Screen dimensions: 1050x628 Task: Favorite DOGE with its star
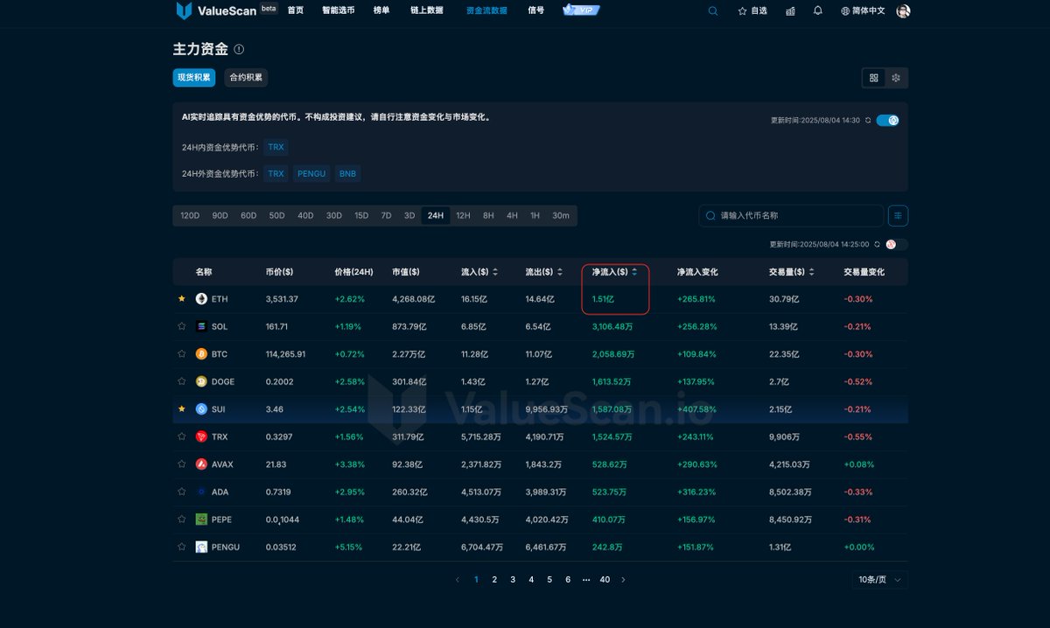[x=181, y=381]
